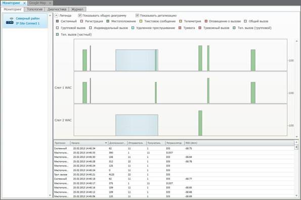Screen dimensions: 301x200
Task: Click the RSSI value -68.75
Action: (x=188, y=148)
